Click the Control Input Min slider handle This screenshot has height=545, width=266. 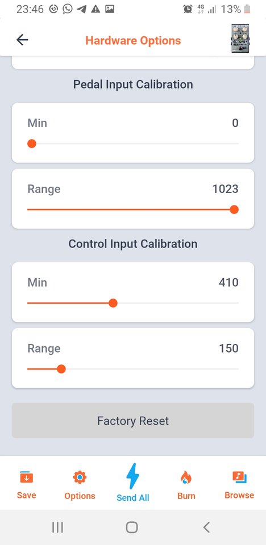pos(113,303)
